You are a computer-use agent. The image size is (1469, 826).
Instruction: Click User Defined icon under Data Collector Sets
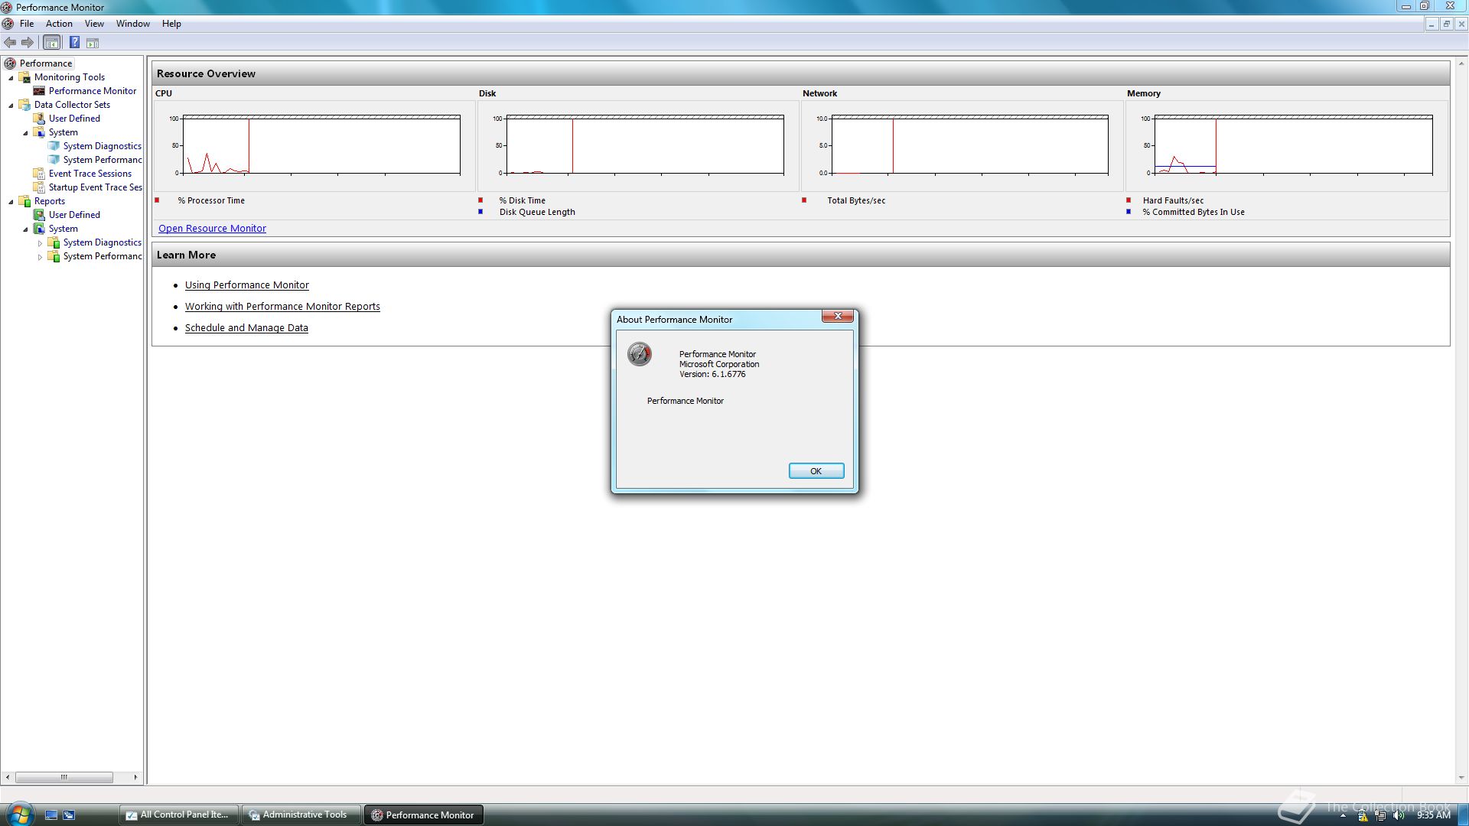pos(39,119)
